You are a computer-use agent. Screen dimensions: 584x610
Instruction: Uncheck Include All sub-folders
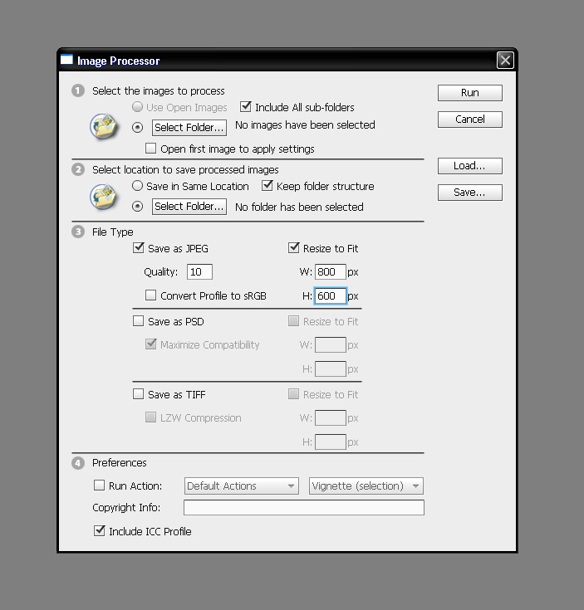pyautogui.click(x=246, y=106)
